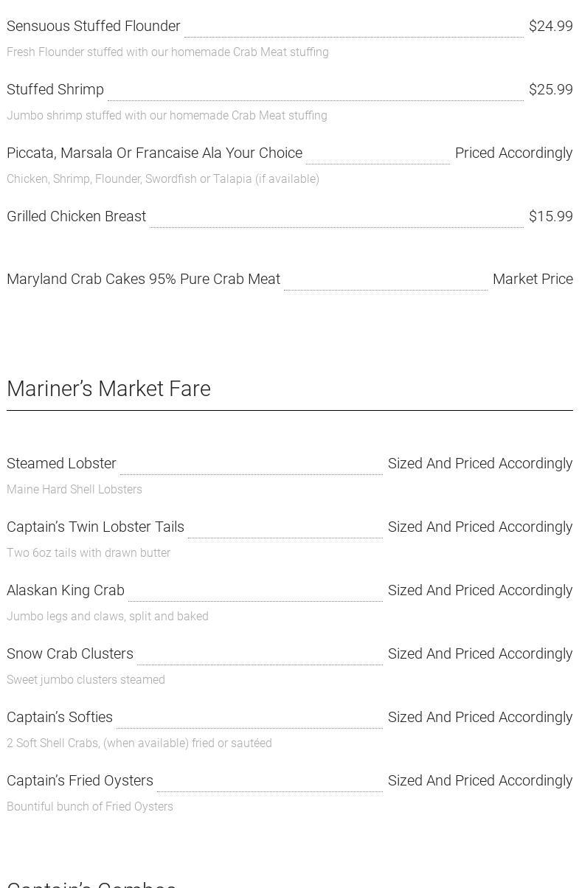Image resolution: width=579 pixels, height=888 pixels.
Task: Click the Snow Crab Clusters item name
Action: coord(70,654)
